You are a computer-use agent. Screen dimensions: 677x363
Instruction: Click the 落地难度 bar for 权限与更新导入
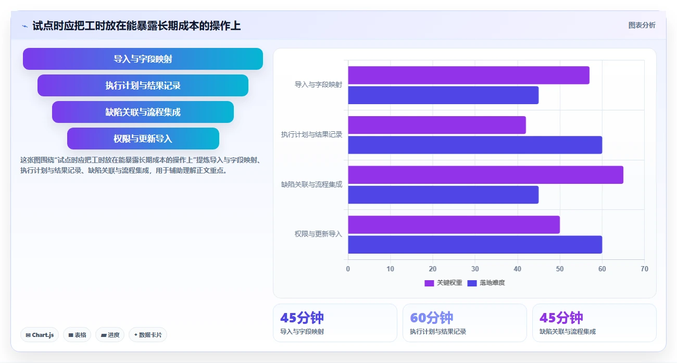[x=475, y=245]
